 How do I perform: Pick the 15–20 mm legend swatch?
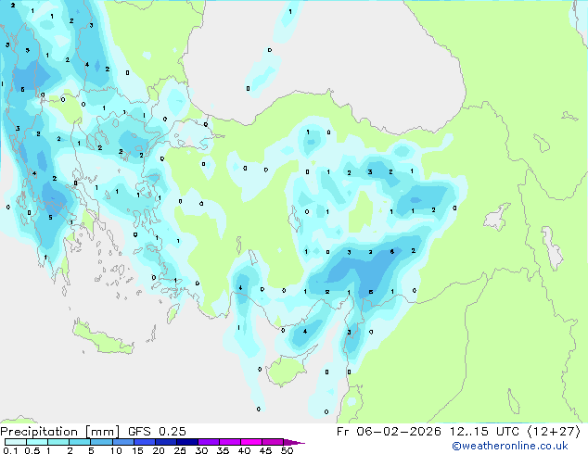click(x=144, y=442)
